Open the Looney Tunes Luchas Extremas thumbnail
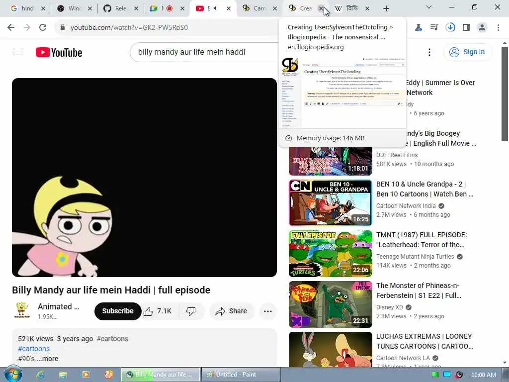Image resolution: width=509 pixels, height=382 pixels. pyautogui.click(x=331, y=350)
